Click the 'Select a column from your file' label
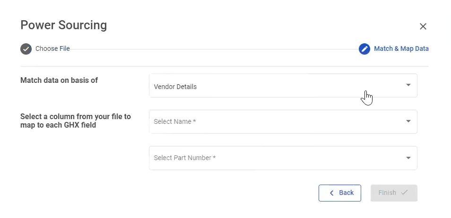 click(76, 121)
